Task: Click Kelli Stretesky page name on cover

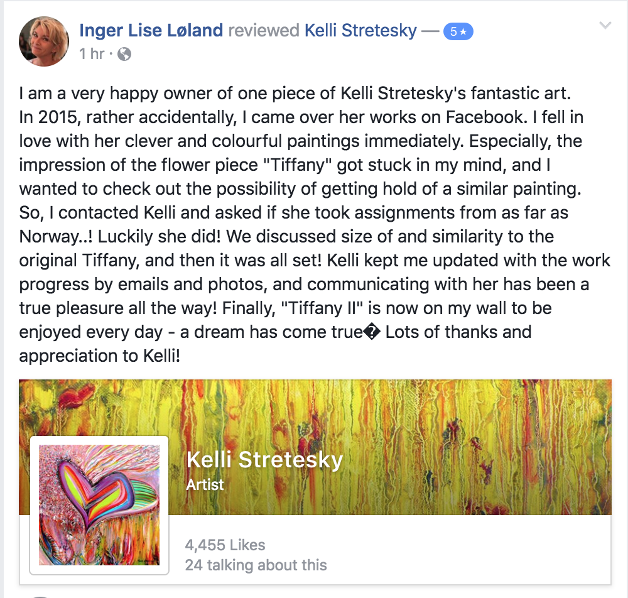Action: [264, 460]
